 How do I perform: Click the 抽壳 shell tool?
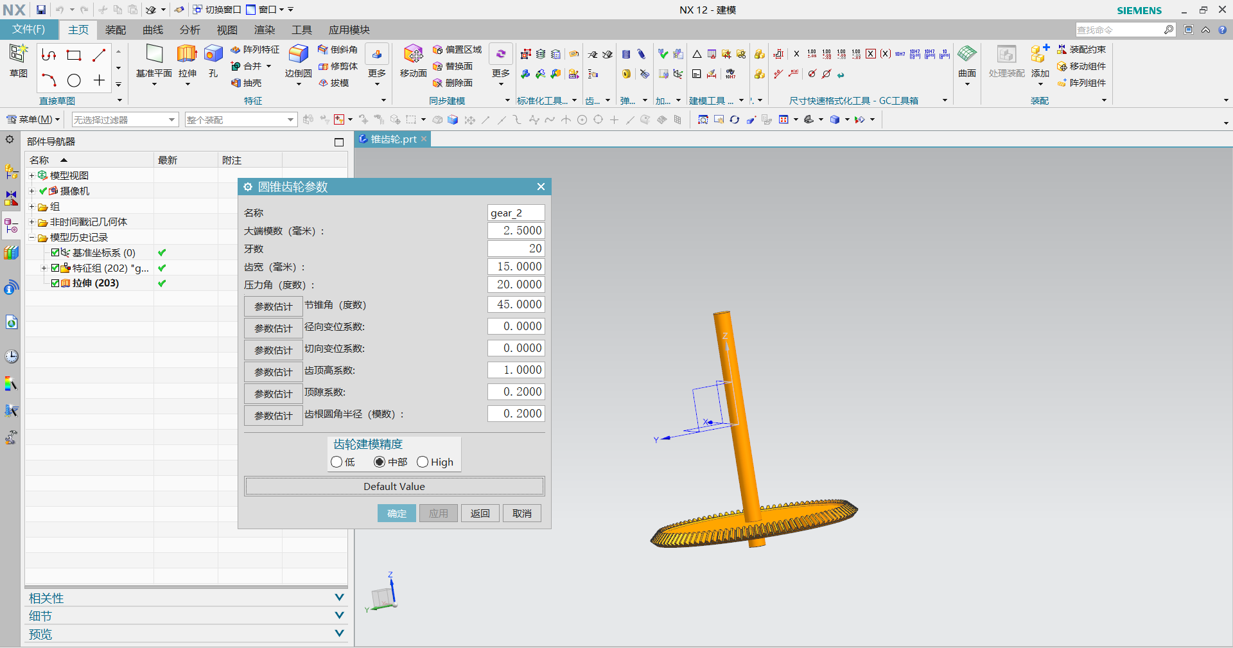coord(247,83)
